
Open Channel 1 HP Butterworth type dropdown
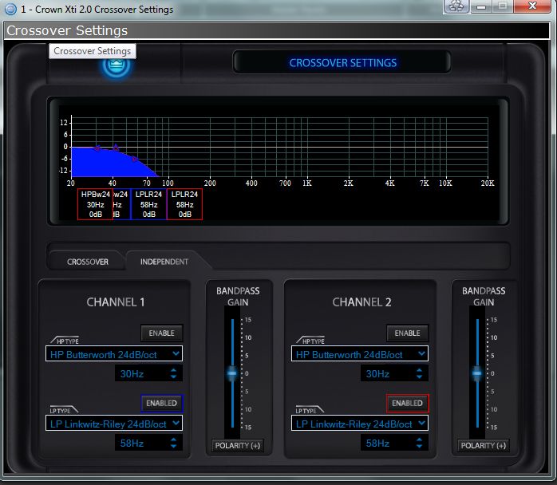point(114,353)
